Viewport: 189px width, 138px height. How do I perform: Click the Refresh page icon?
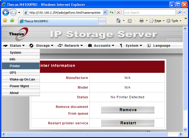(112, 12)
